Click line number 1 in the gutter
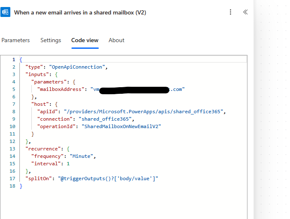290x219 pixels. 14,60
